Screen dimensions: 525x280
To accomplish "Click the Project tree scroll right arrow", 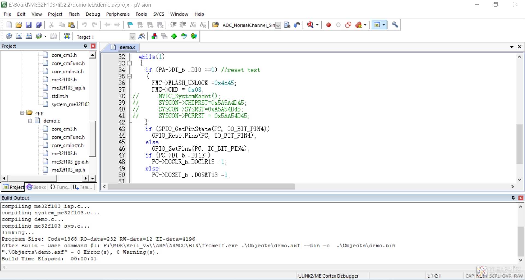I will pos(86,179).
